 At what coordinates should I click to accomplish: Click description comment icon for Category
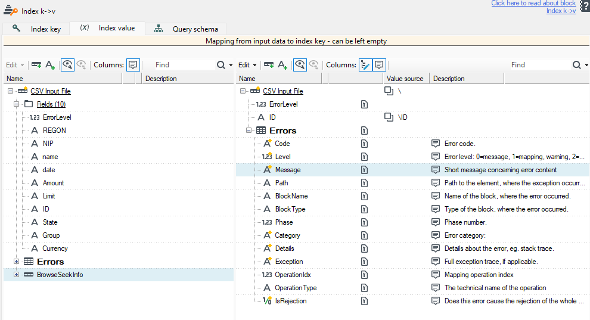pos(436,235)
